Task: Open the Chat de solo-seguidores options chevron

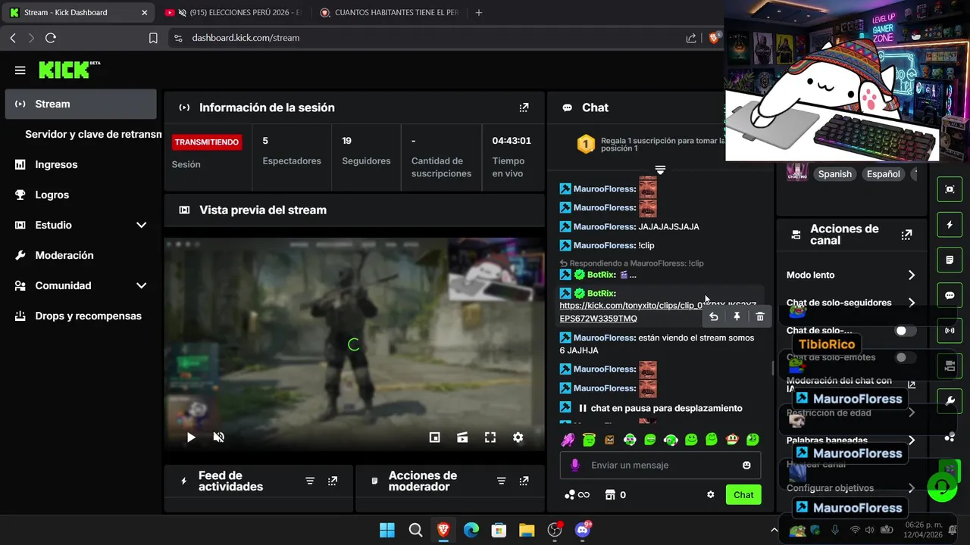Action: click(912, 303)
